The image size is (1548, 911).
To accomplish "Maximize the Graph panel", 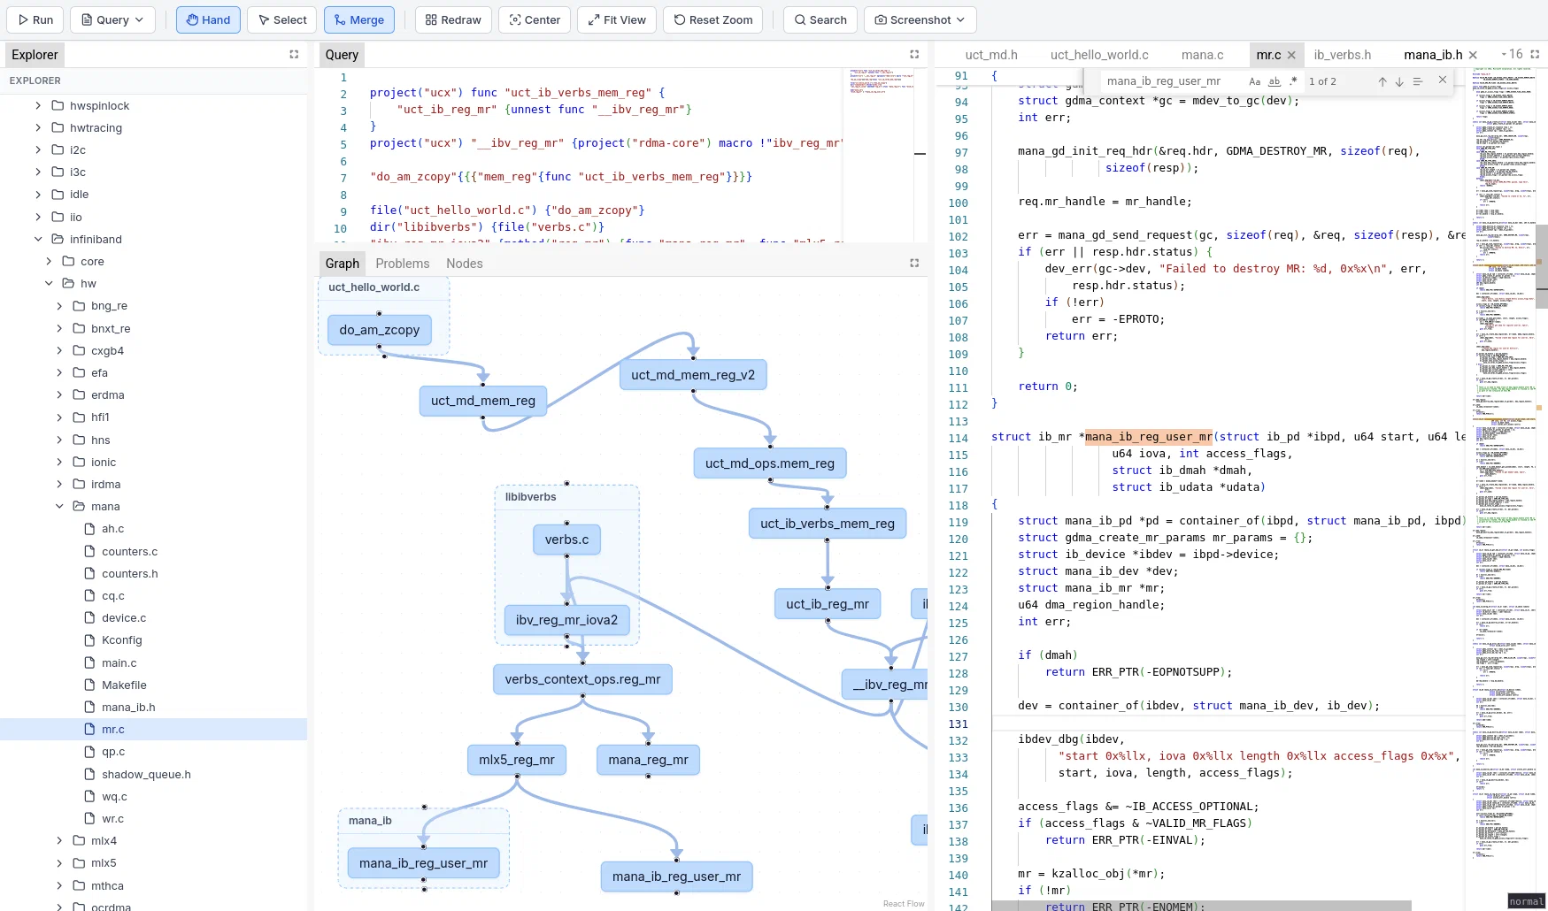I will 914,263.
